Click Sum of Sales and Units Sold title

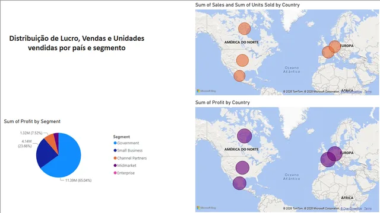248,5
